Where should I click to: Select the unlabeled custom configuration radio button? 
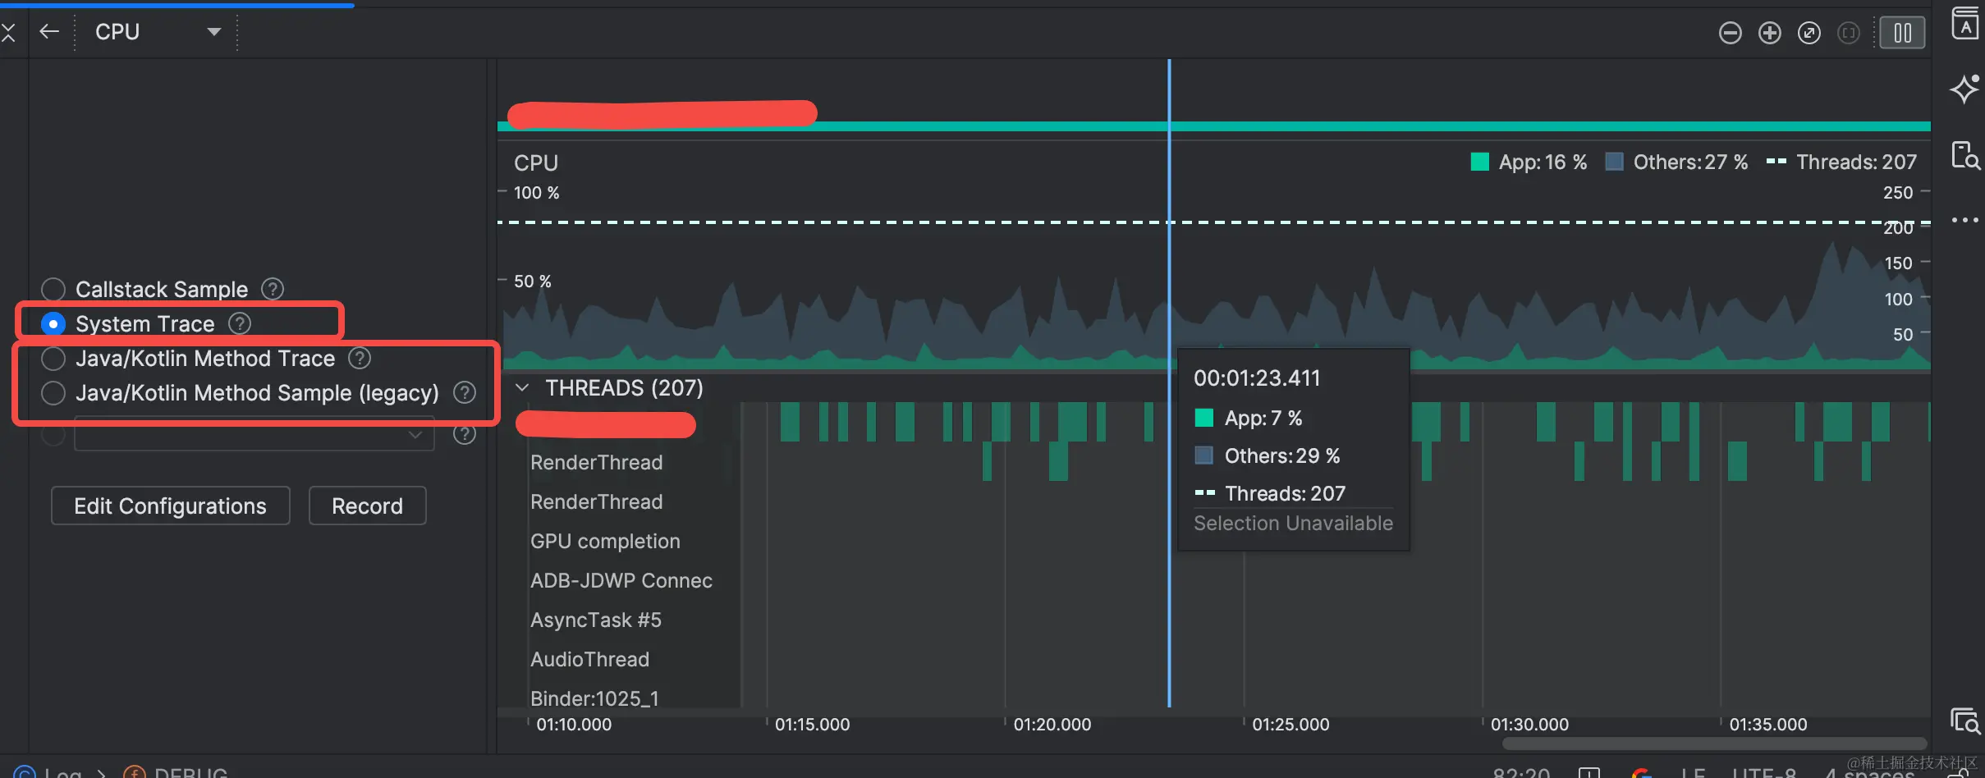coord(53,434)
